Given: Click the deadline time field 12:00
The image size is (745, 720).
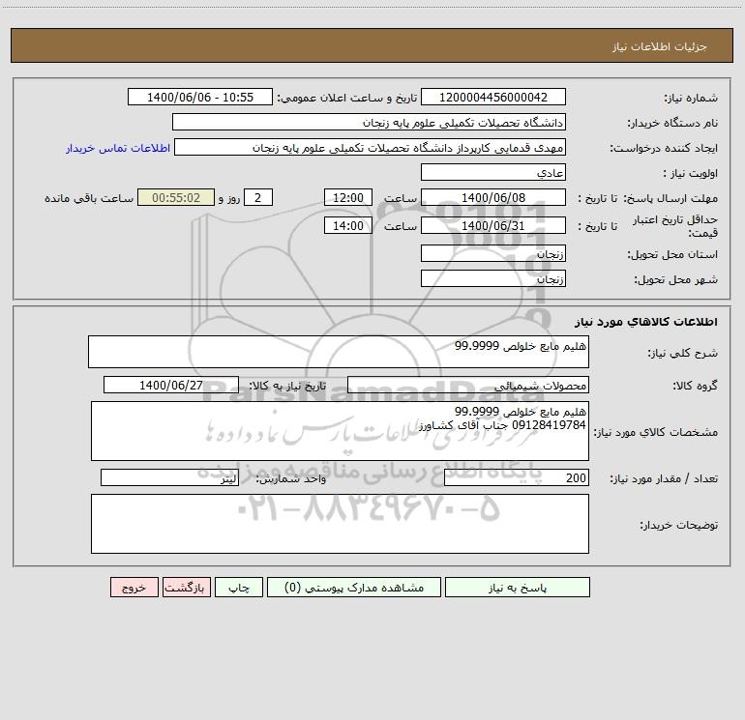Looking at the screenshot, I should pos(347,197).
